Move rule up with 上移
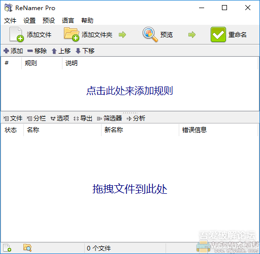 point(61,51)
